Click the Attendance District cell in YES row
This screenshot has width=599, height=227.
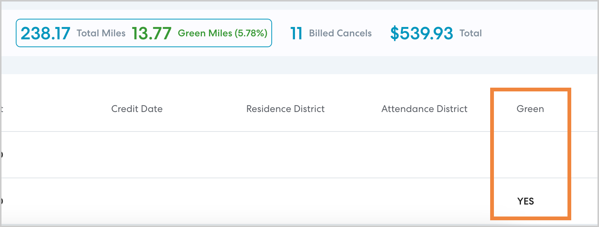424,201
